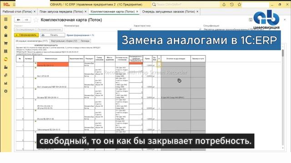Click the scrollbar thumb of the report
Image resolution: width=291 pixels, height=163 pixels.
pos(283,53)
